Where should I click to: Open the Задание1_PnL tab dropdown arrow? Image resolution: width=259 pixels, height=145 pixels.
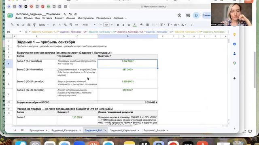pyautogui.click(x=105, y=130)
